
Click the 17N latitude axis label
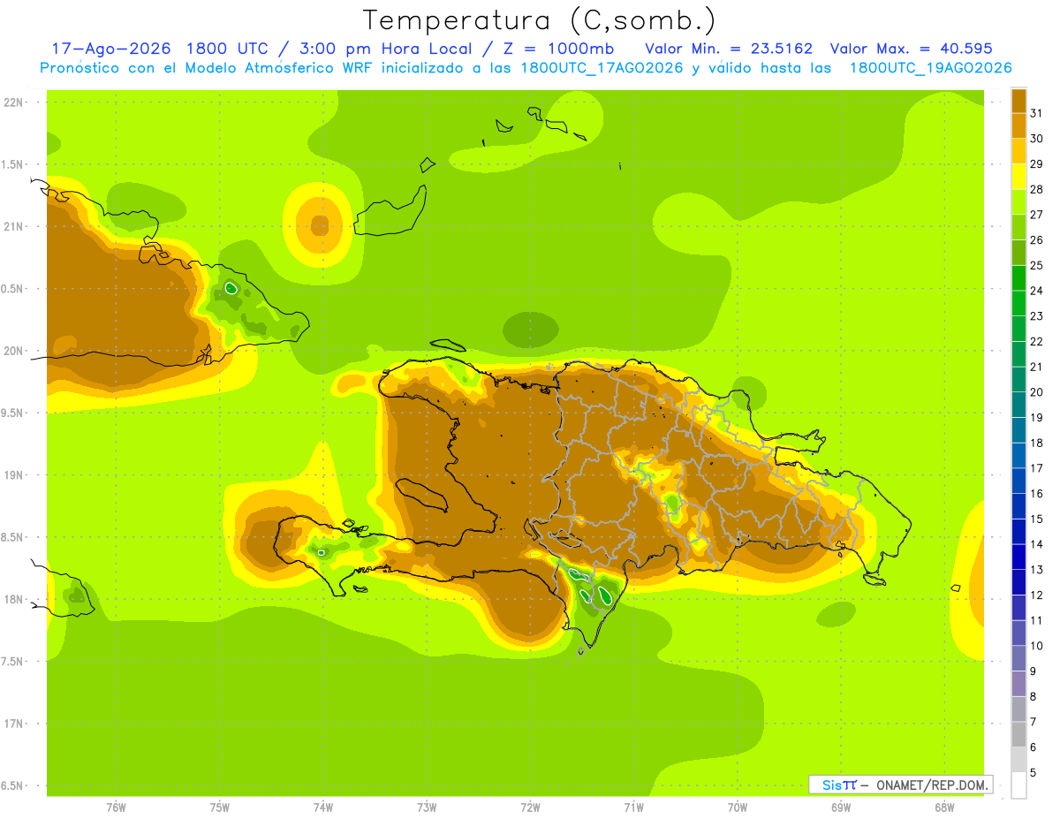tap(14, 724)
